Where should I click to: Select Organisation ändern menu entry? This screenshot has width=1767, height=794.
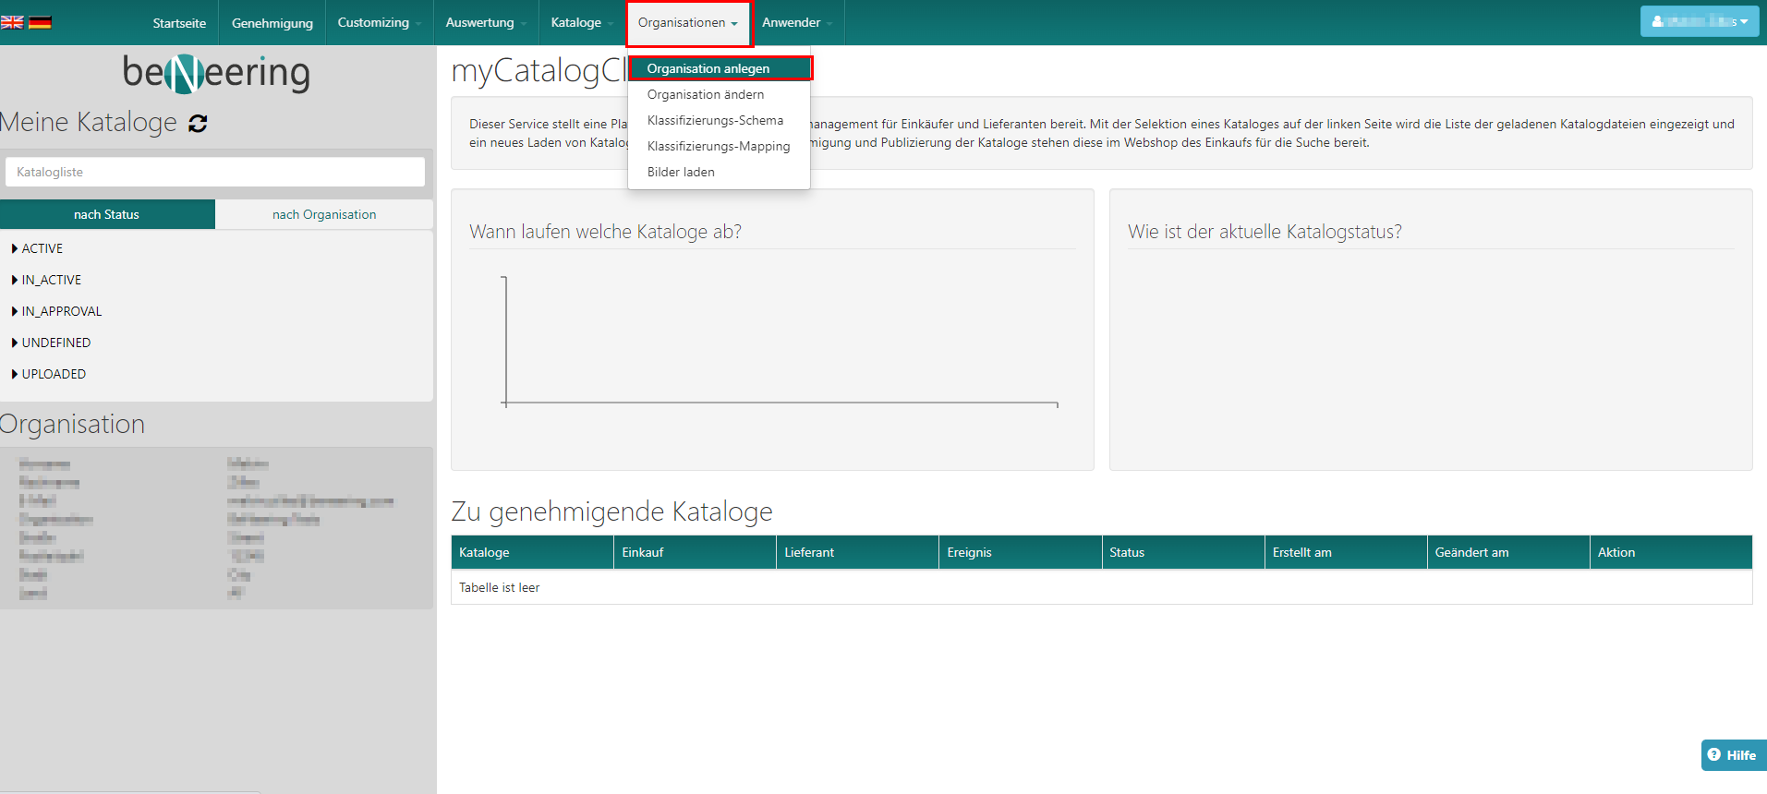point(705,94)
